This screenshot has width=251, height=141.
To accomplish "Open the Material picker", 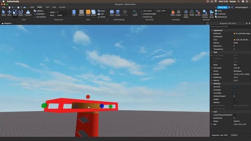I will (x=81, y=13).
